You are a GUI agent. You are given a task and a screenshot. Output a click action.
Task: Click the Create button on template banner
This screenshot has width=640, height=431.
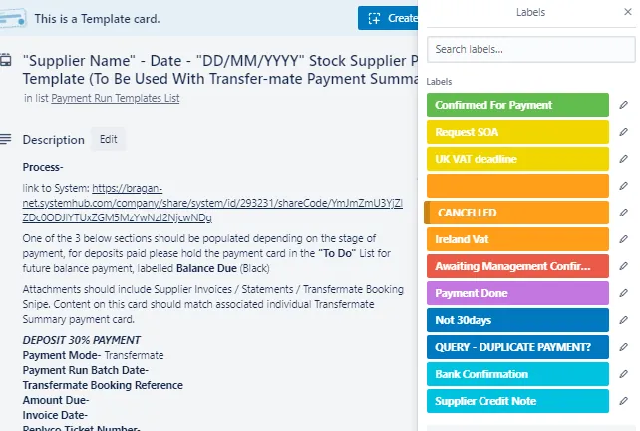tap(388, 18)
